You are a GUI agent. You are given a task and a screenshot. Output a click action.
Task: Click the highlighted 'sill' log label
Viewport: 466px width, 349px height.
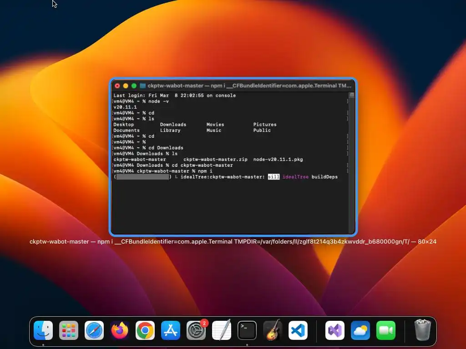(x=274, y=177)
